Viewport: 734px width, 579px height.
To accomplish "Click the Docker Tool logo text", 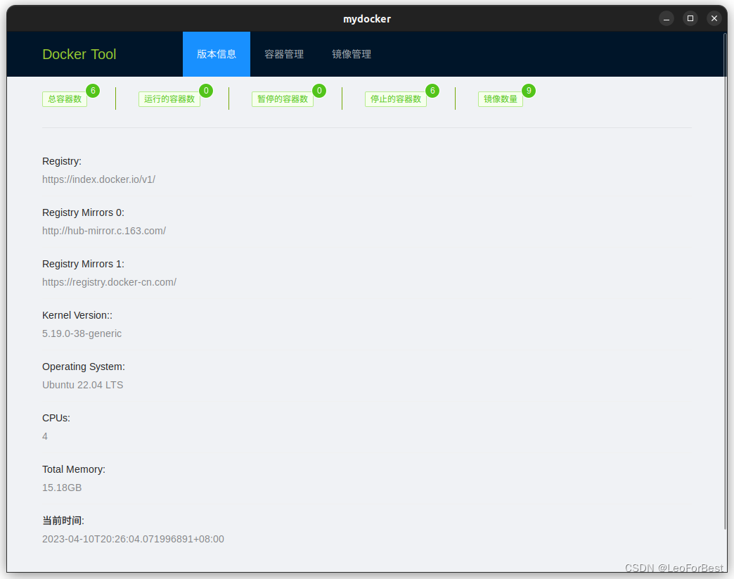I will point(79,54).
